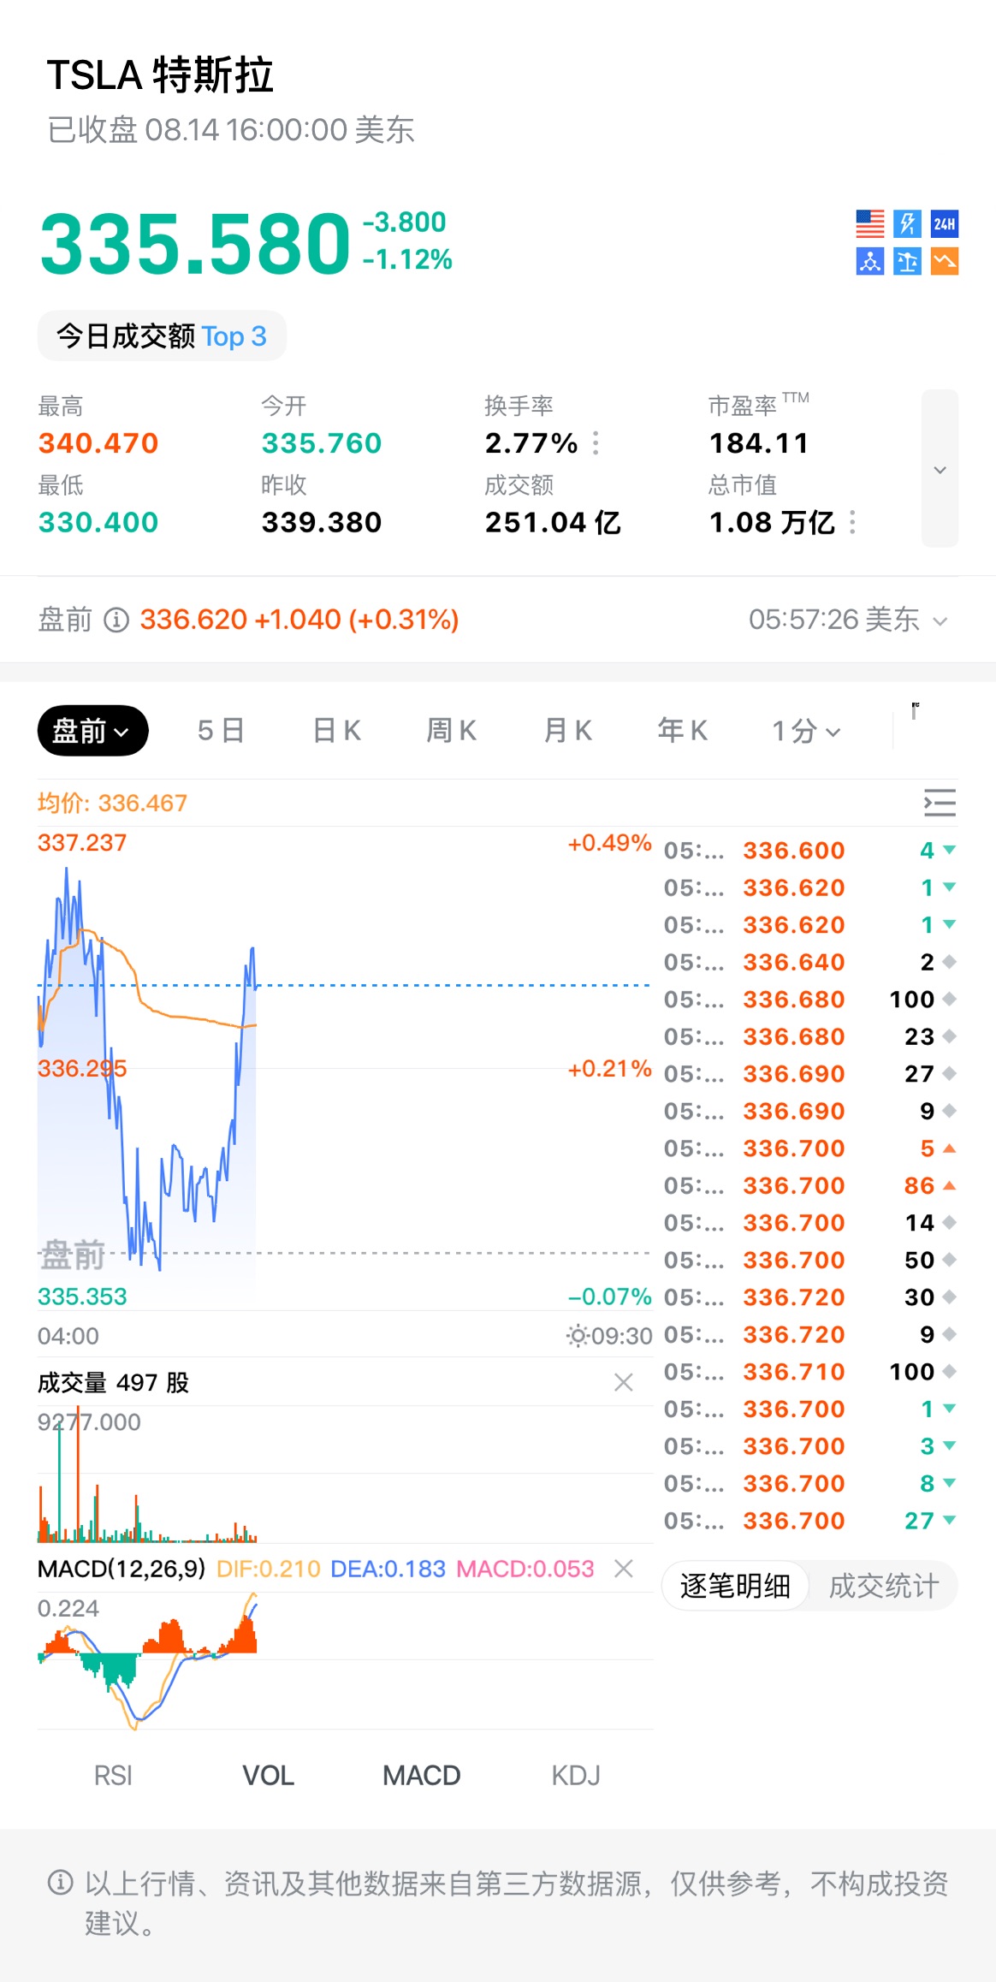The height and width of the screenshot is (1982, 996).
Task: Switch to the 日K chart tab
Action: [x=336, y=731]
